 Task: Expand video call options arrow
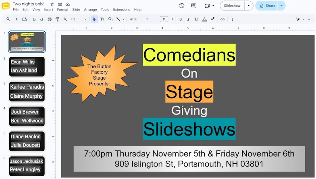213,6
